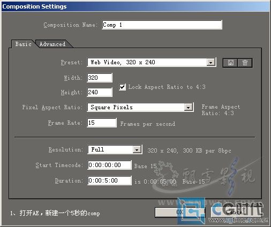
Task: Click the 'Frame Aspect Ratio: 4:3' text
Action: tap(221, 110)
